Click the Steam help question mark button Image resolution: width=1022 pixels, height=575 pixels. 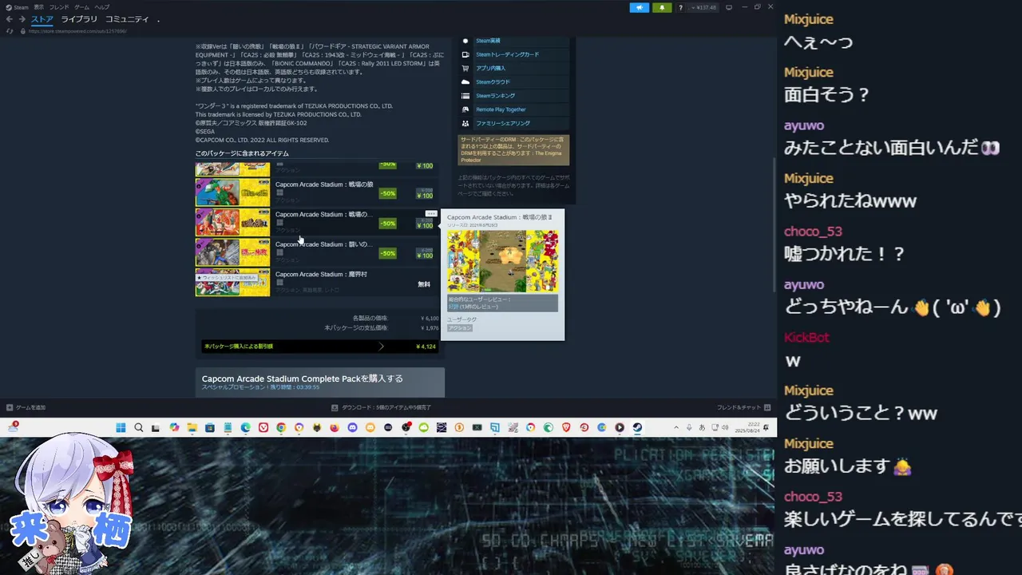680,7
